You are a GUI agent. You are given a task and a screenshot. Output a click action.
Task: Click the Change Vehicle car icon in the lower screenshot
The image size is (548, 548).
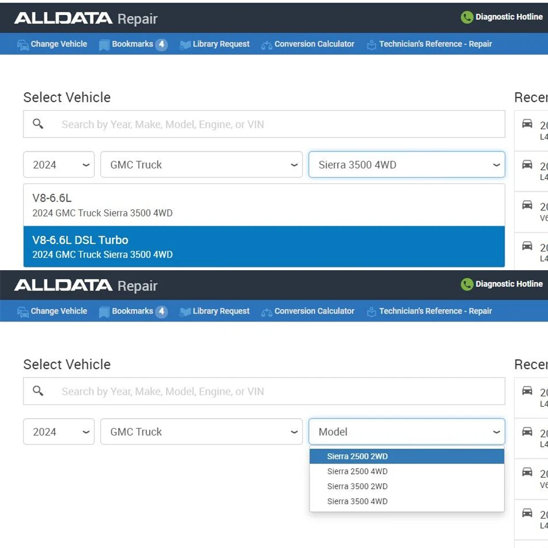(x=23, y=312)
